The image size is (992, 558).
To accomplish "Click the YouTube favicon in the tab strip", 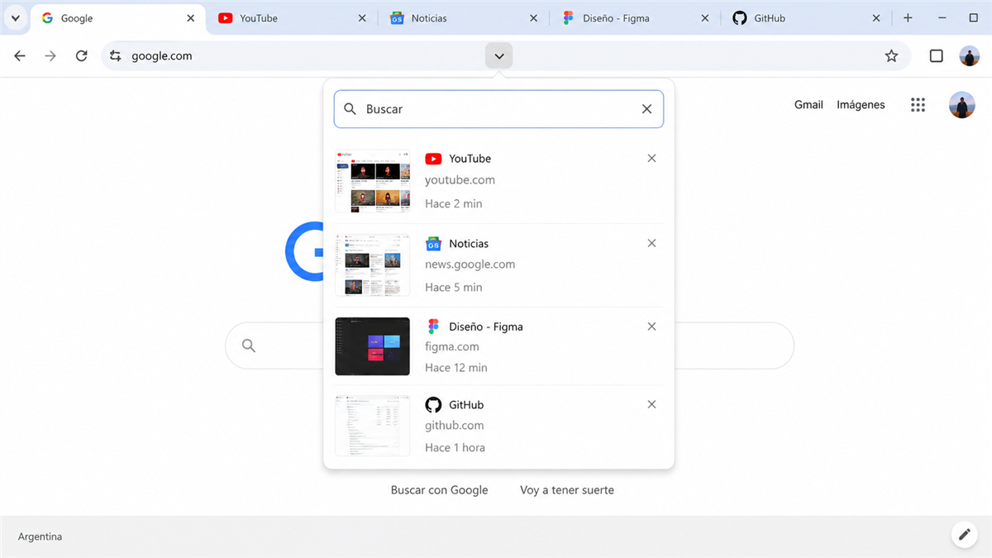I will [x=225, y=18].
